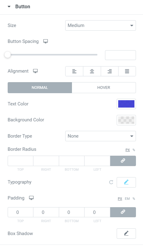143x247 pixels.
Task: Select the NORMAL tab
Action: [x=40, y=88]
